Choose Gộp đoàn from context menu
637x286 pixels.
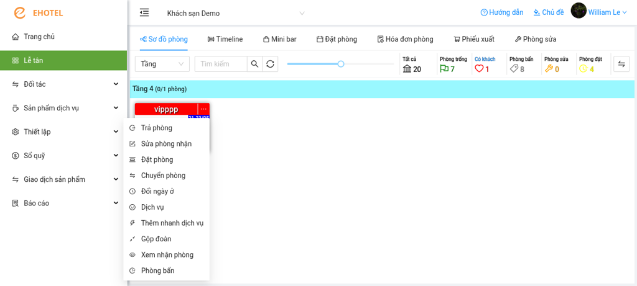point(167,239)
